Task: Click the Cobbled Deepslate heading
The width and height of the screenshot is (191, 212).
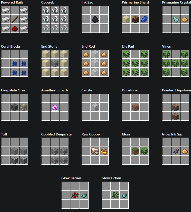Action: pos(56,134)
